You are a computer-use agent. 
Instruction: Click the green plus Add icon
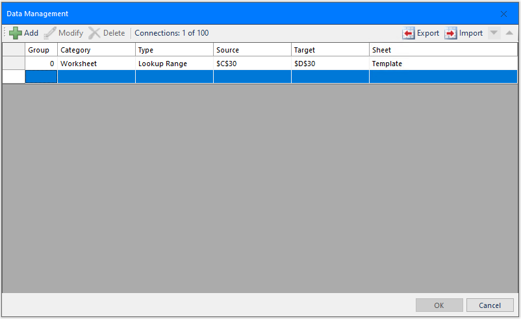(16, 33)
